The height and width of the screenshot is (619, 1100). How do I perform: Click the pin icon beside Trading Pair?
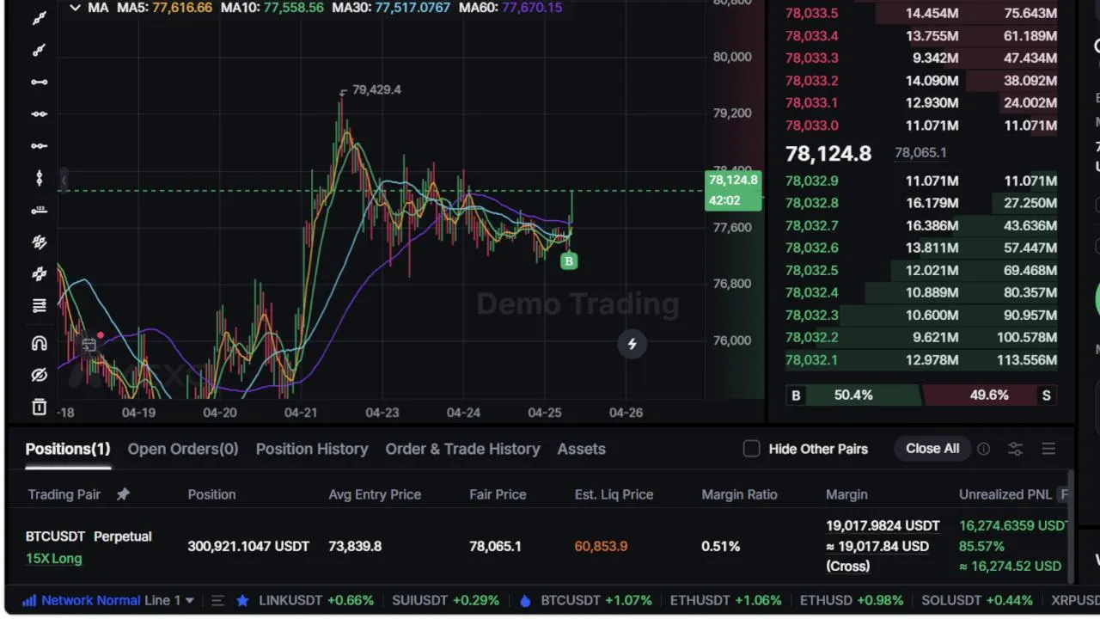pyautogui.click(x=123, y=494)
